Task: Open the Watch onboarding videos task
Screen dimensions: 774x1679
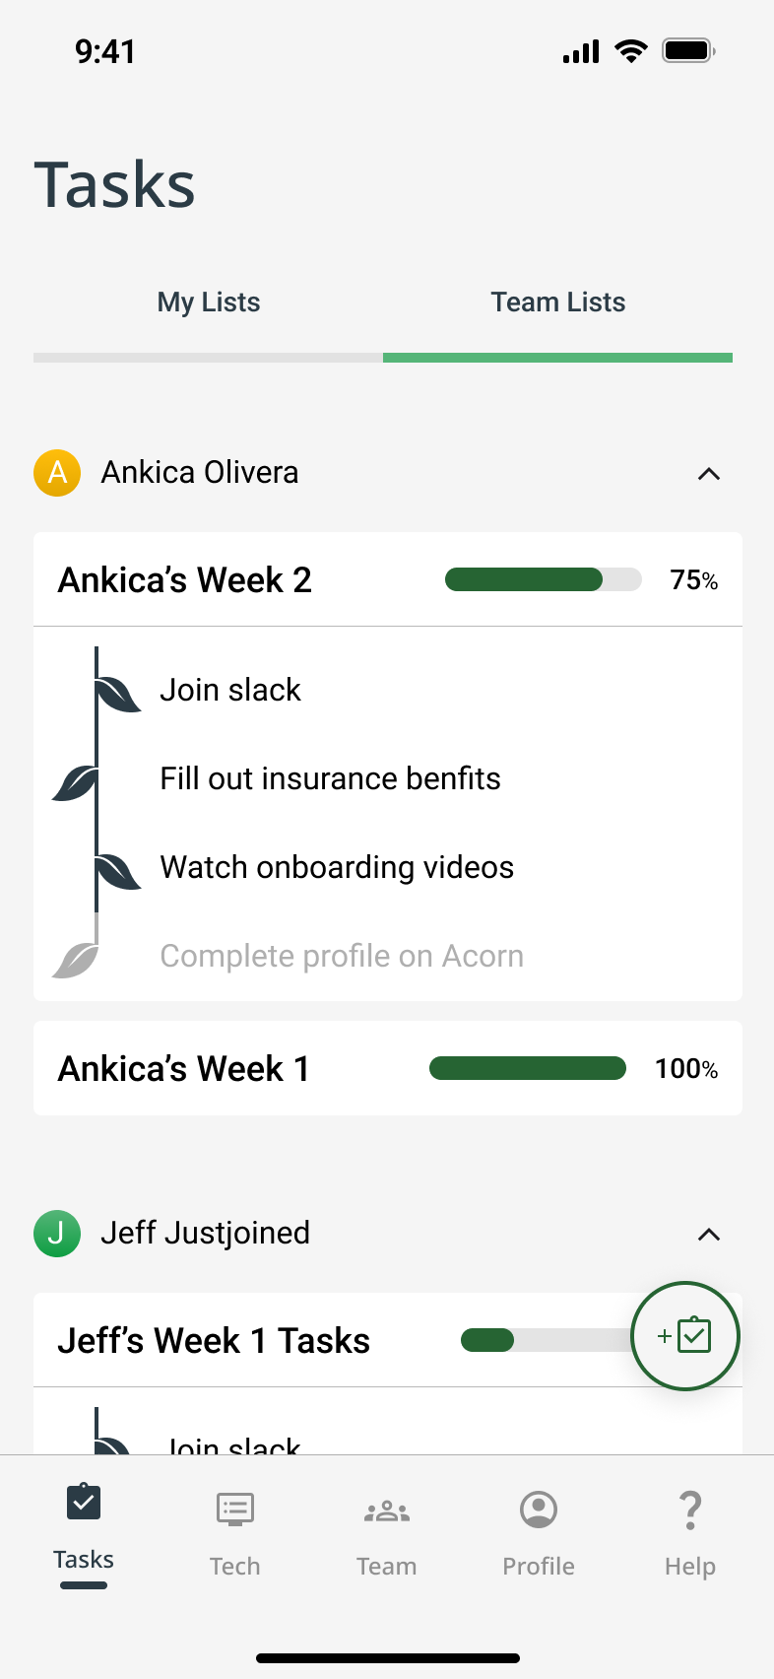Action: 337,867
